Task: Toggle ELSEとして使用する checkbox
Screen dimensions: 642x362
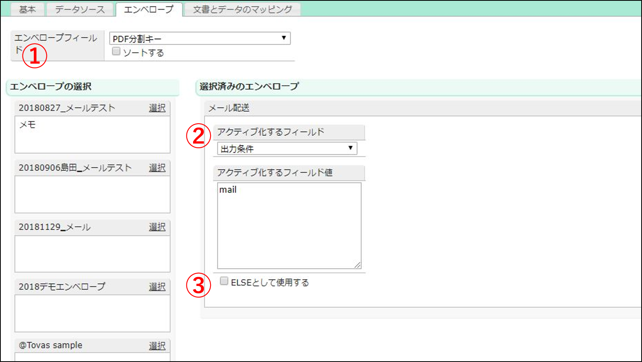Action: pyautogui.click(x=224, y=281)
